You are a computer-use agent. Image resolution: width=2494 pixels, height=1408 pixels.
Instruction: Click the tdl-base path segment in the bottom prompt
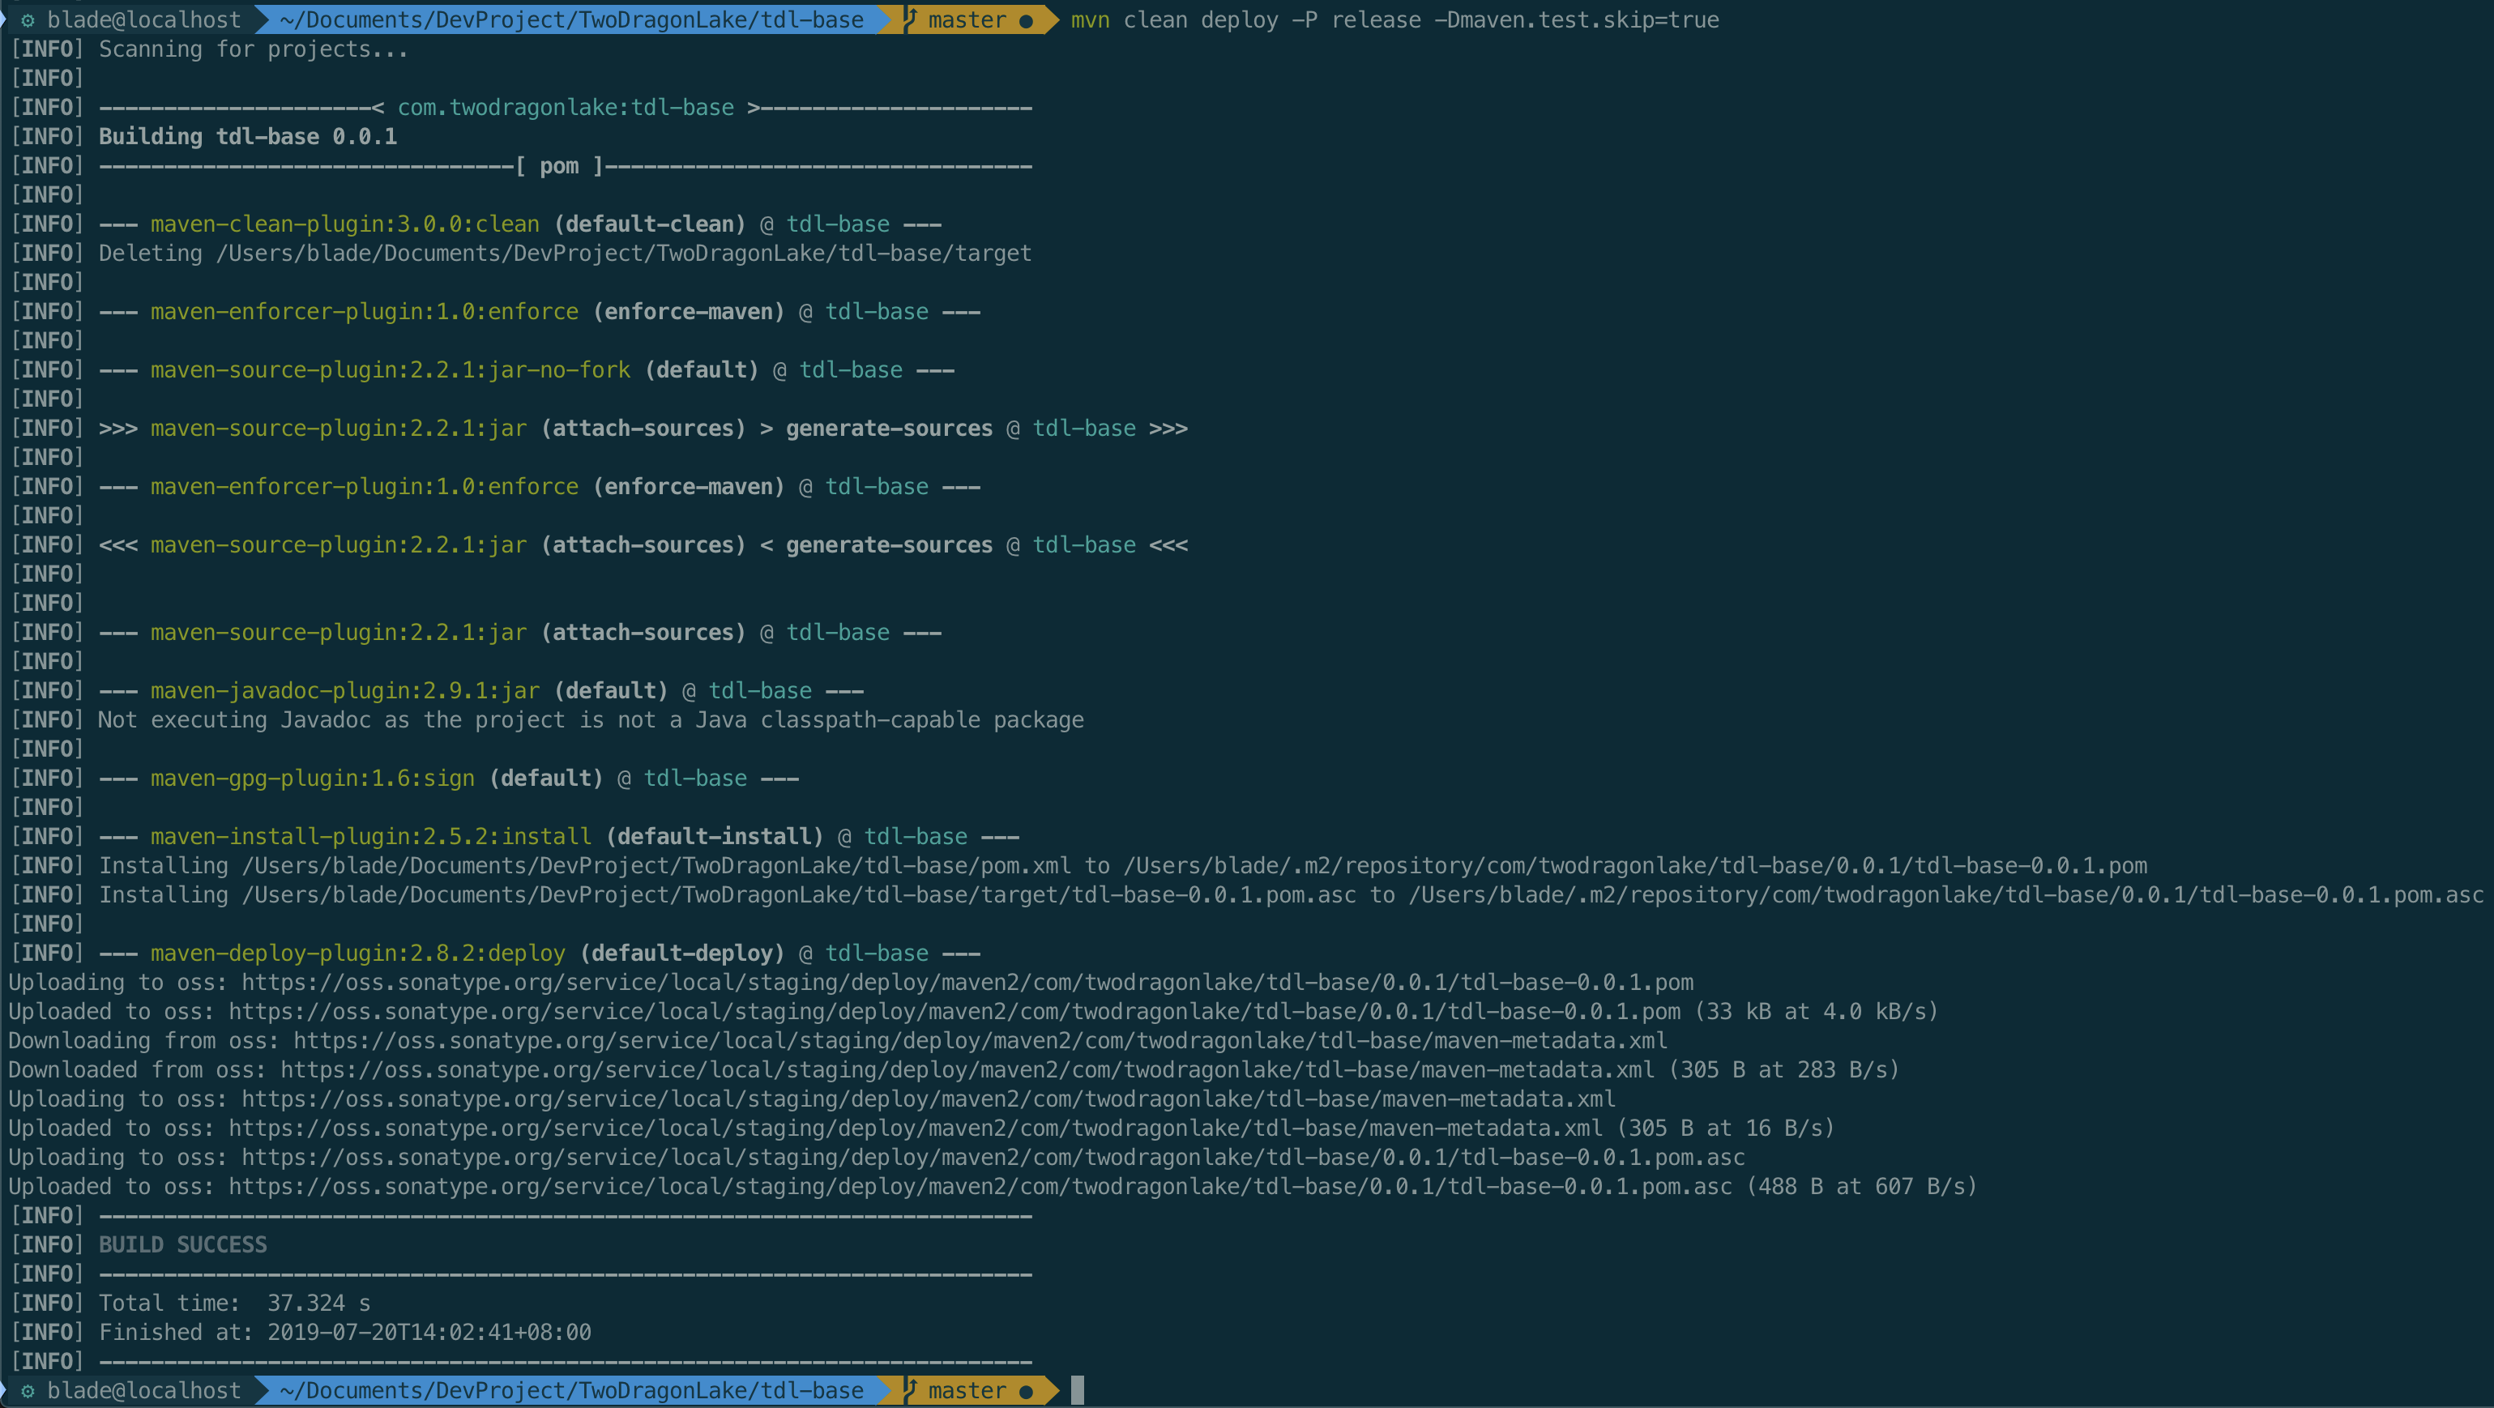(x=811, y=1390)
